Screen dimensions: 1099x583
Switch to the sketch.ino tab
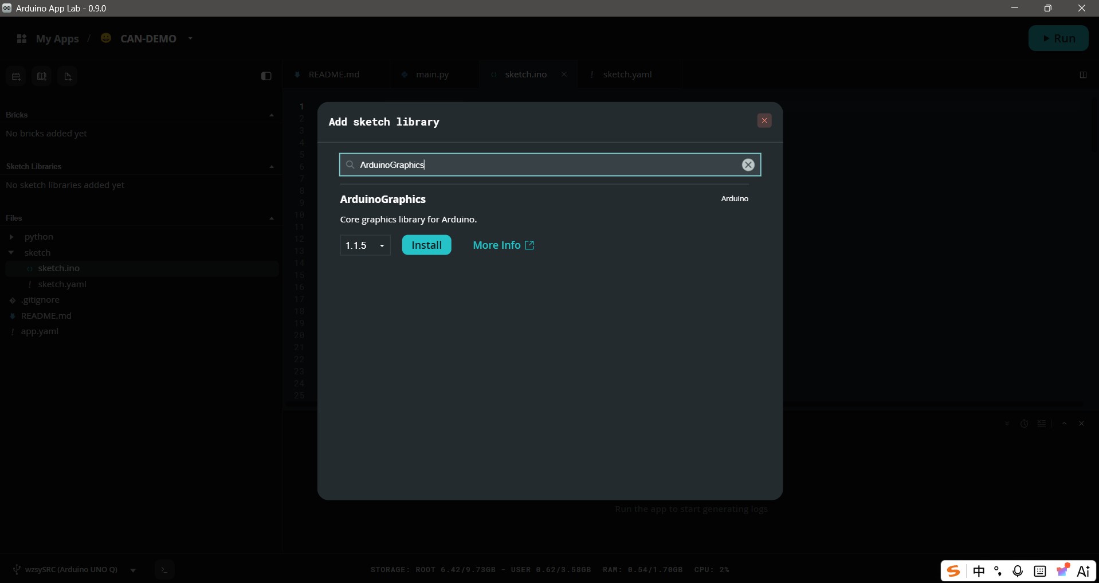(x=525, y=75)
